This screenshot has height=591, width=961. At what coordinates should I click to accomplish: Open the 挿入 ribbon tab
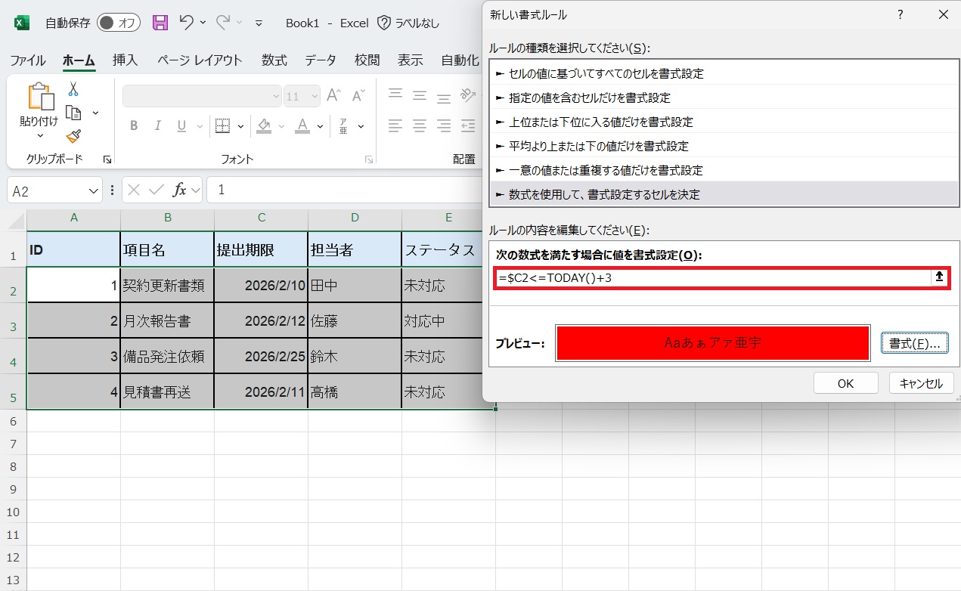click(x=125, y=60)
